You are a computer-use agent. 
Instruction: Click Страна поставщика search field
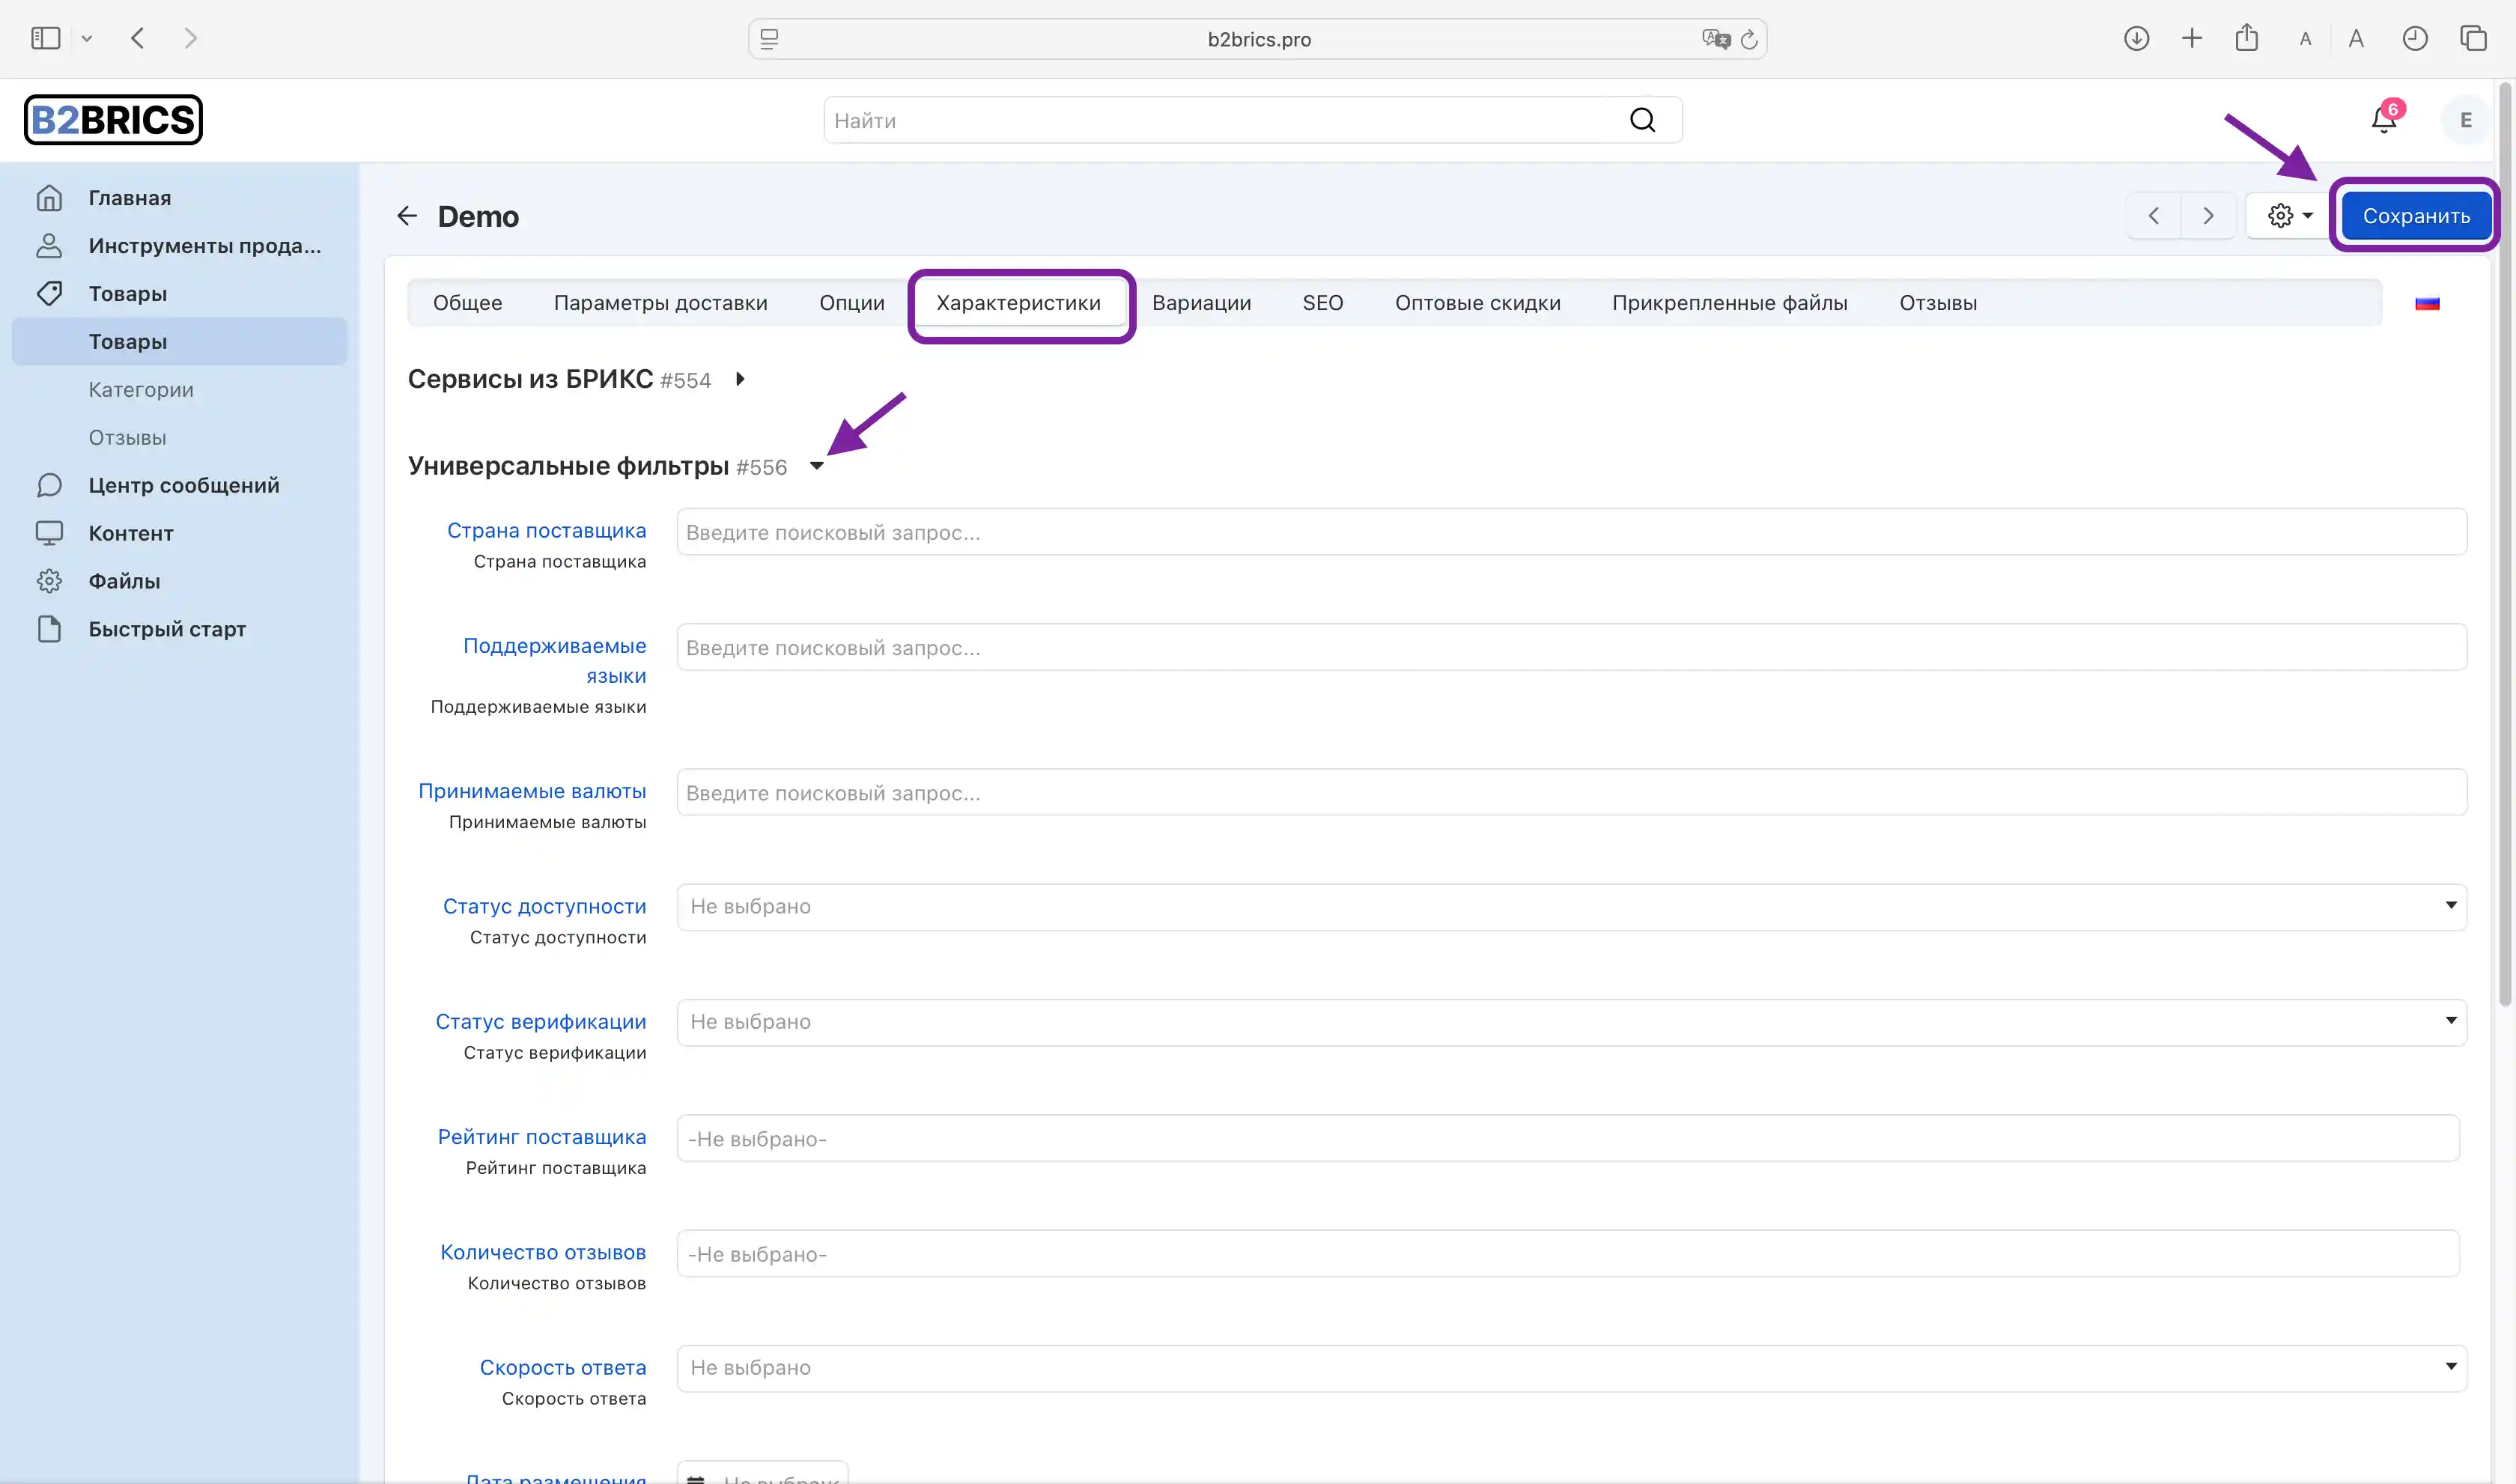pos(1571,532)
